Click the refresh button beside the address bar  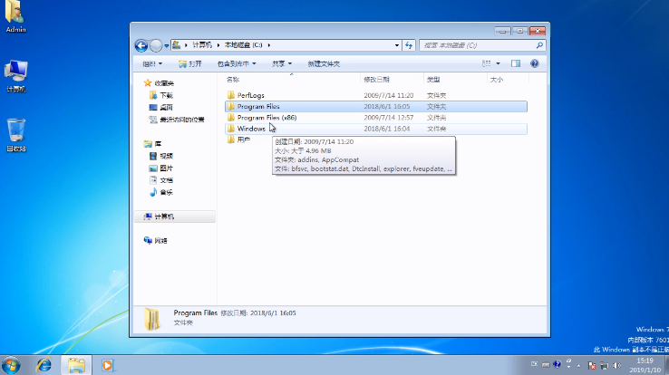point(409,44)
